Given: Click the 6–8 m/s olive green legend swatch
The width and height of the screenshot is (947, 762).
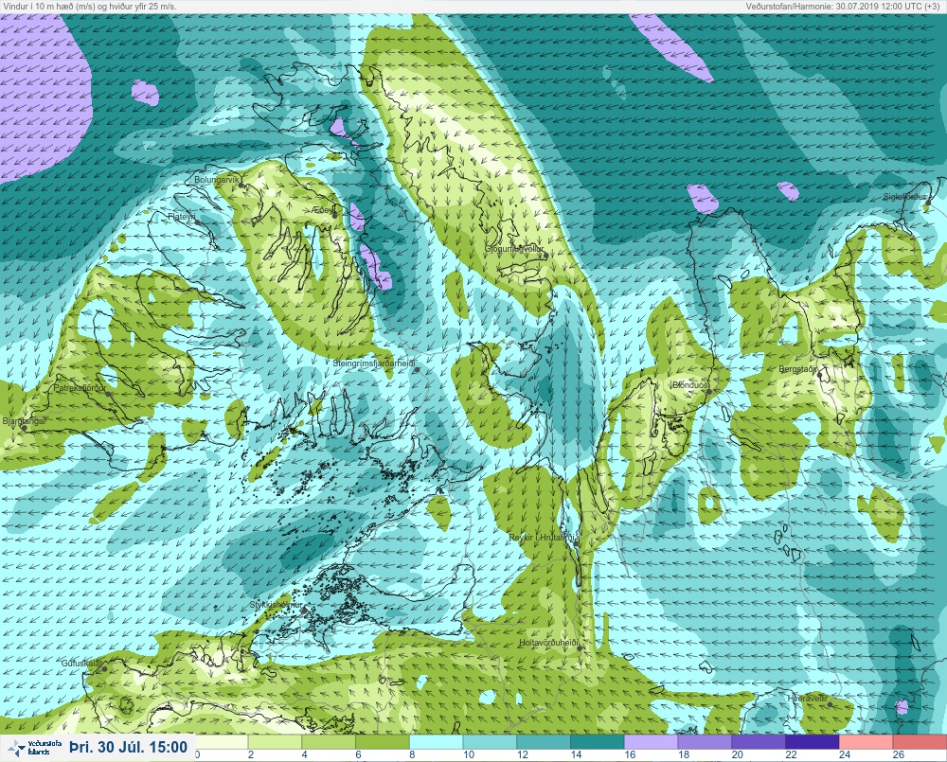Looking at the screenshot, I should click(383, 741).
